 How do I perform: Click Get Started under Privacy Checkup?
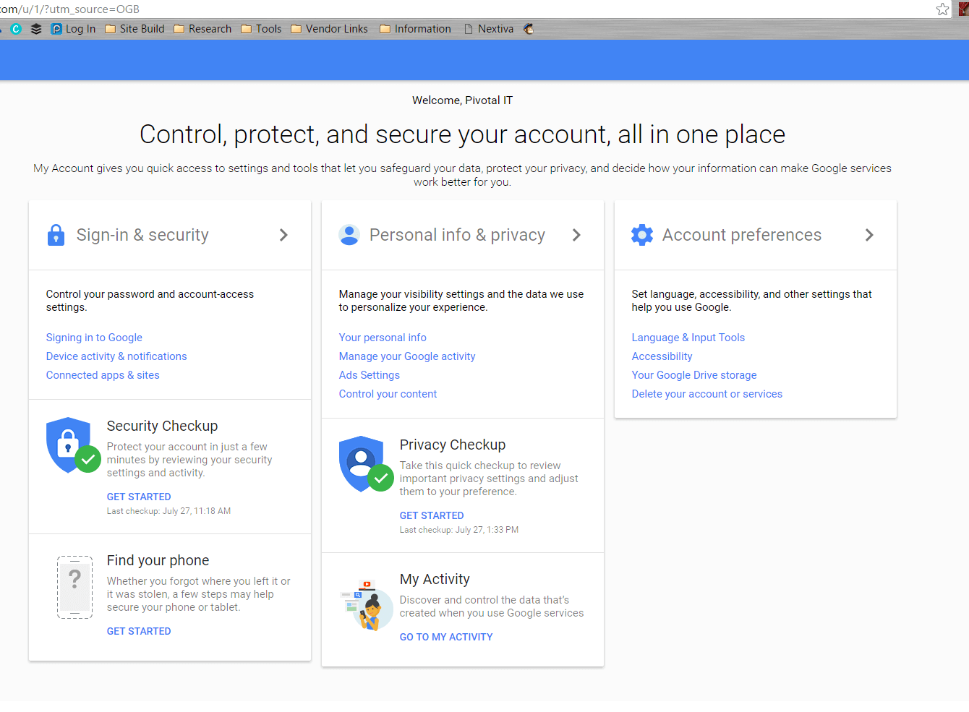[432, 515]
